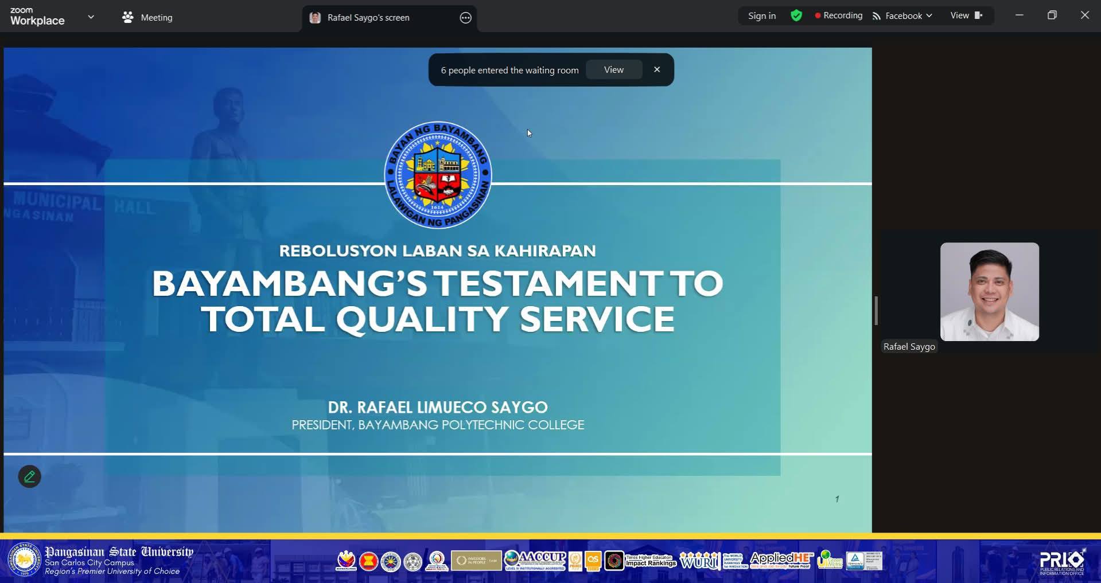Click the AACCUP logo in the banner
Viewport: 1101px width, 583px height.
pyautogui.click(x=535, y=560)
